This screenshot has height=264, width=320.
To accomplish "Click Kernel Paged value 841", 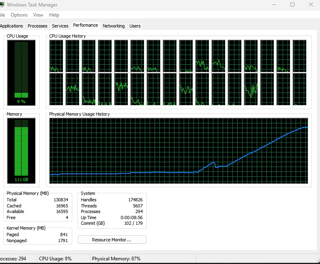I will 64,234.
